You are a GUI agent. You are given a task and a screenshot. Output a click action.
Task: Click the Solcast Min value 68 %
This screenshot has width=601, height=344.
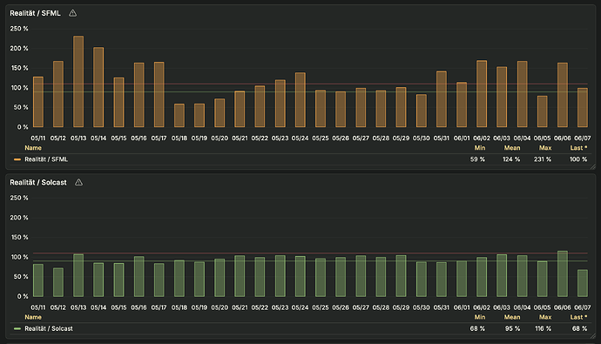(477, 328)
